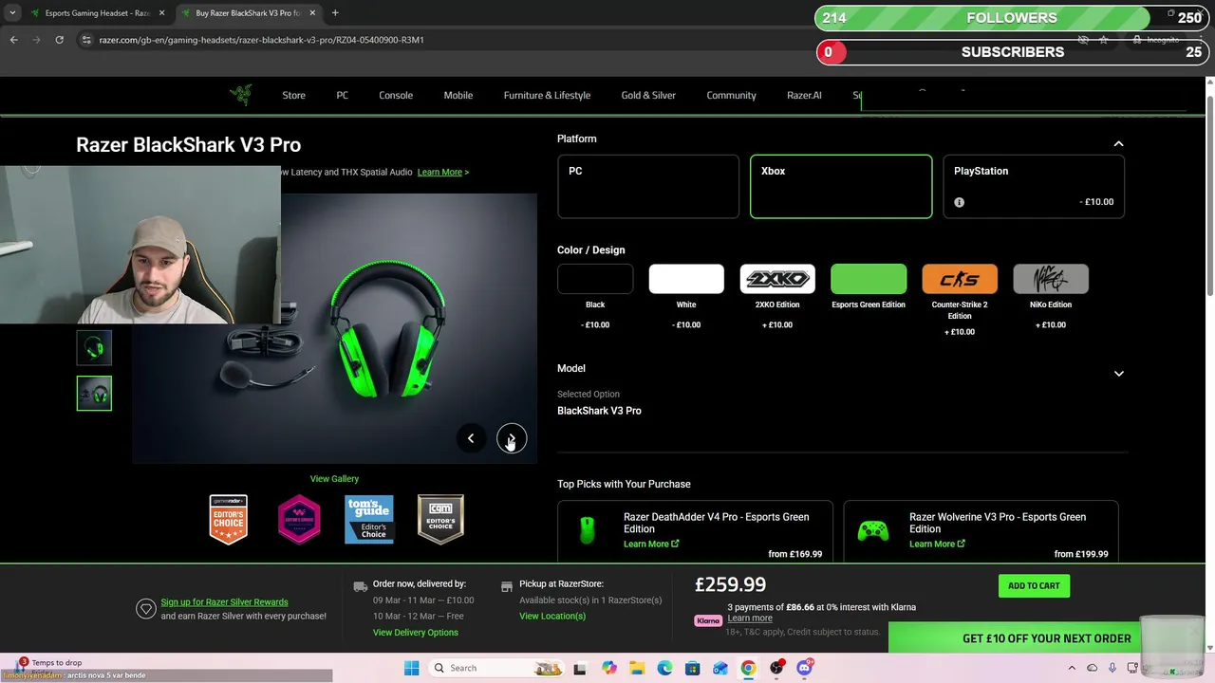Open site information icon in address bar
The height and width of the screenshot is (683, 1215).
[x=86, y=40]
